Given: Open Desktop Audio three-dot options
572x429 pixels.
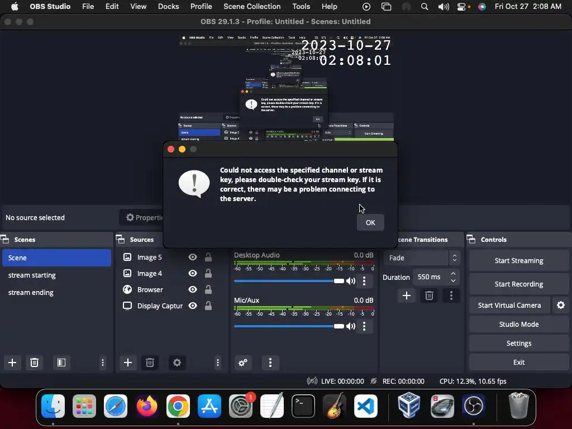Looking at the screenshot, I should pyautogui.click(x=364, y=281).
